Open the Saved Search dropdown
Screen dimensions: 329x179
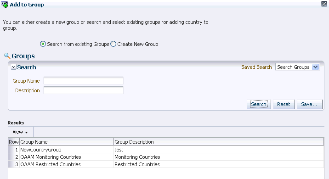point(297,67)
